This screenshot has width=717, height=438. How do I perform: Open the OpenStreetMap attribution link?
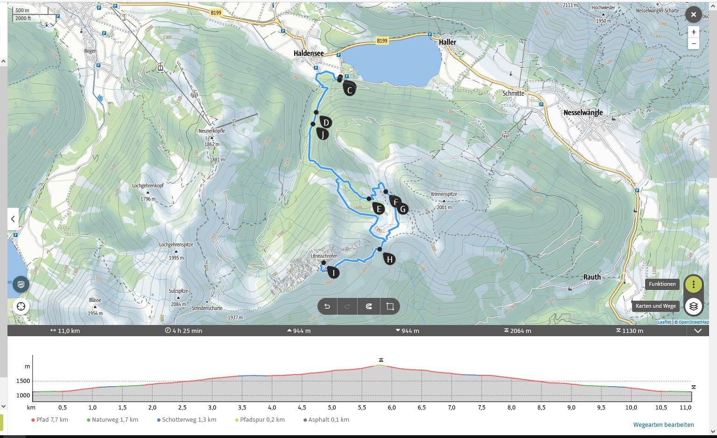pyautogui.click(x=693, y=322)
